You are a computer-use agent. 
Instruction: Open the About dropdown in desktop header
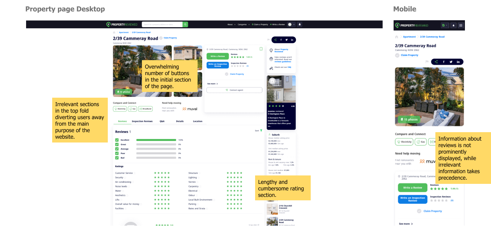click(231, 25)
